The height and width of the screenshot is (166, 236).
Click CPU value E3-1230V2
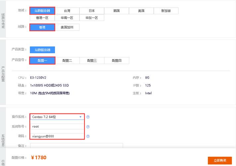pos(38,78)
